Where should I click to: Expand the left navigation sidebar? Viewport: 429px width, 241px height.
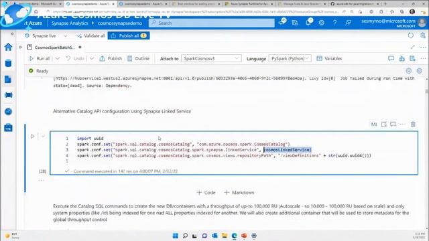(x=12, y=34)
